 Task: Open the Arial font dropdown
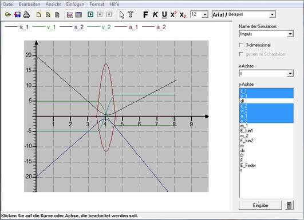click(272, 14)
